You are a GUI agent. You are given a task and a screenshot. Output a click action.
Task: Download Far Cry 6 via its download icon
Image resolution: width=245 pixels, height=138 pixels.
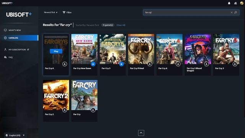point(65,64)
